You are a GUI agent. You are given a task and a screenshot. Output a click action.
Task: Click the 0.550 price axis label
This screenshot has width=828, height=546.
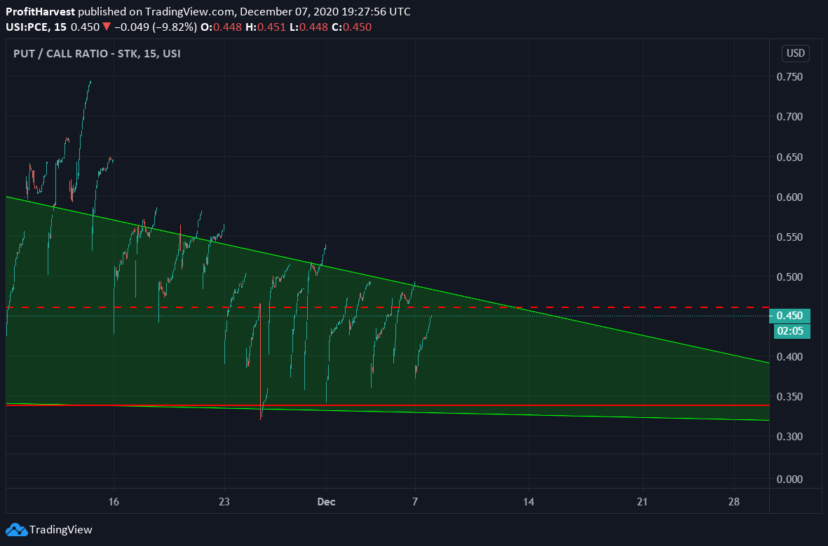click(789, 237)
